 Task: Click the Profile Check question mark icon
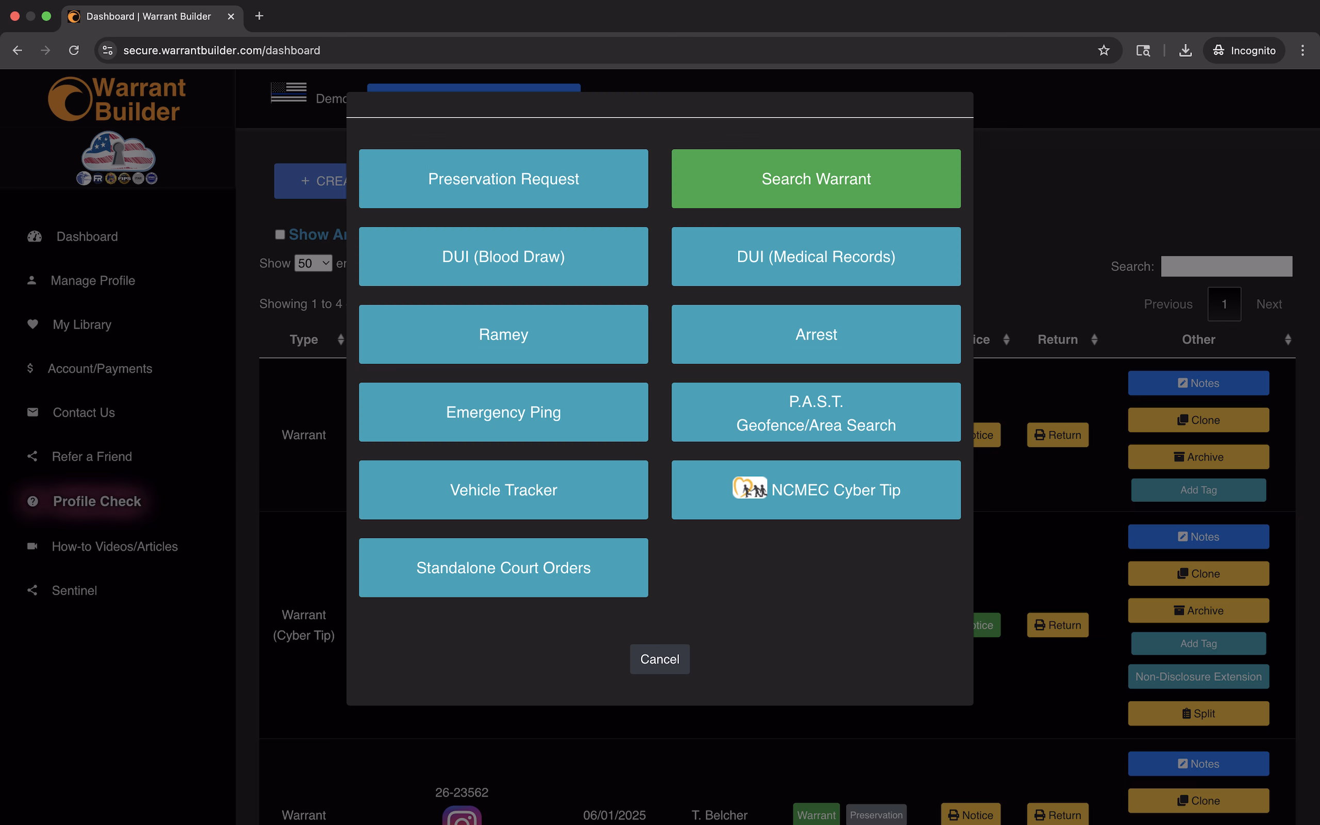(x=32, y=501)
